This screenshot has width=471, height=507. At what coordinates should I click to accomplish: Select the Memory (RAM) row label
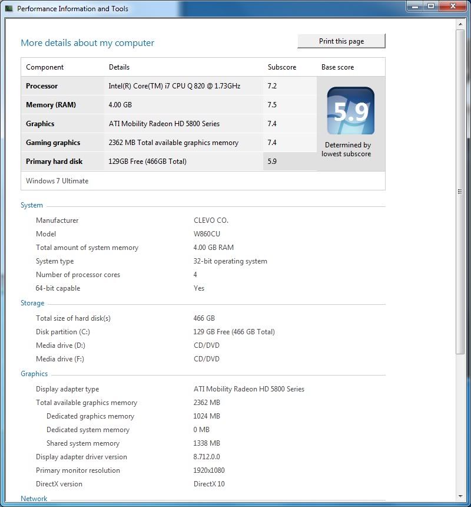(x=51, y=105)
